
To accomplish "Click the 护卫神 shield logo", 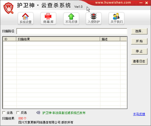I will [x=9, y=8].
